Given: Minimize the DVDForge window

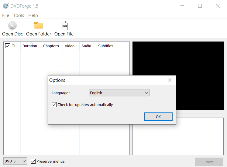Looking at the screenshot, I should [182, 6].
